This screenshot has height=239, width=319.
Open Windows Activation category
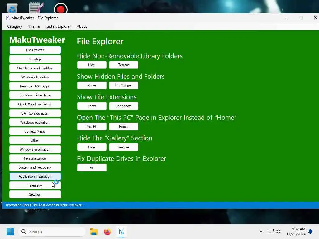(35, 122)
